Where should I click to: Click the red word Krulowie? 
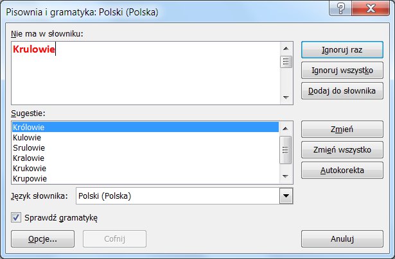click(x=34, y=49)
